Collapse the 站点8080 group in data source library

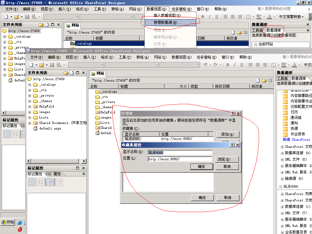click(281, 187)
